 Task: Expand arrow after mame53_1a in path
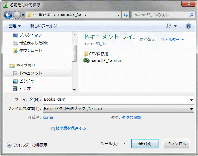pyautogui.click(x=85, y=15)
